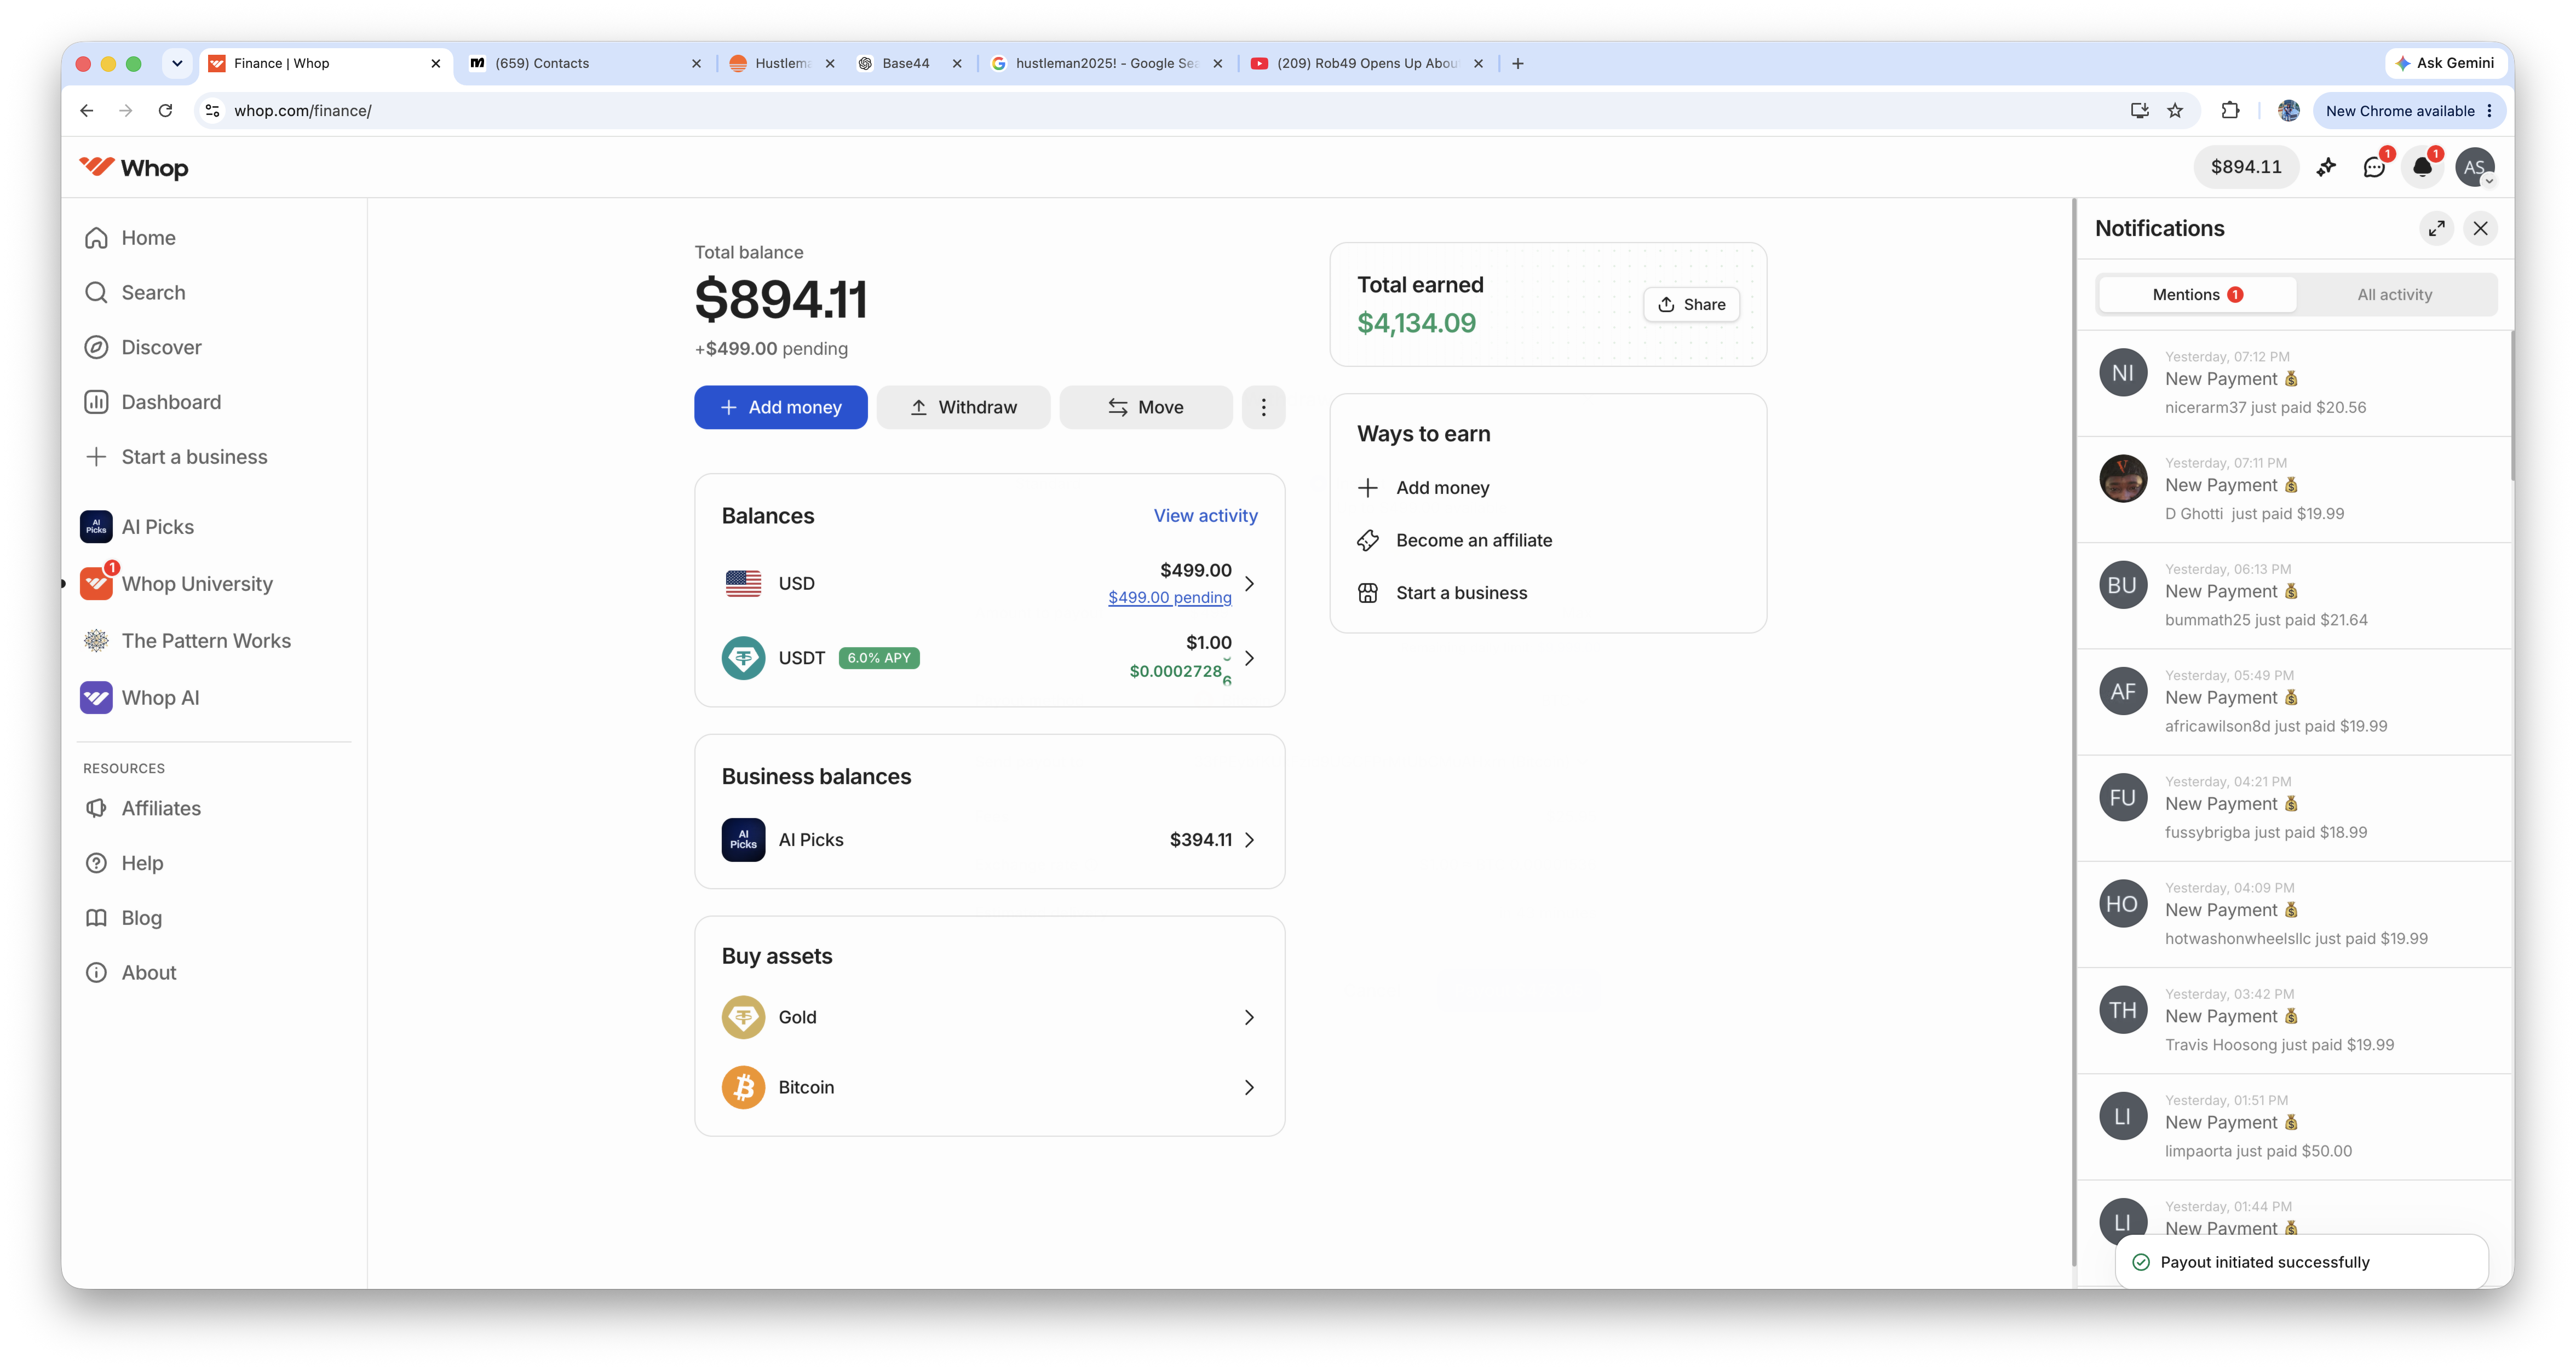Click Become an affiliate option
This screenshot has width=2576, height=1370.
[x=1455, y=541]
